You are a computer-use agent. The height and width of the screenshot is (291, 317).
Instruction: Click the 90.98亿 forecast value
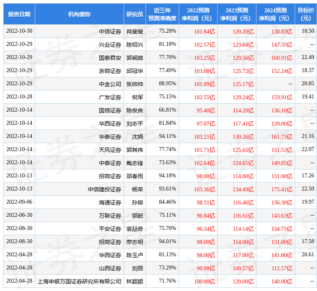click(x=206, y=268)
